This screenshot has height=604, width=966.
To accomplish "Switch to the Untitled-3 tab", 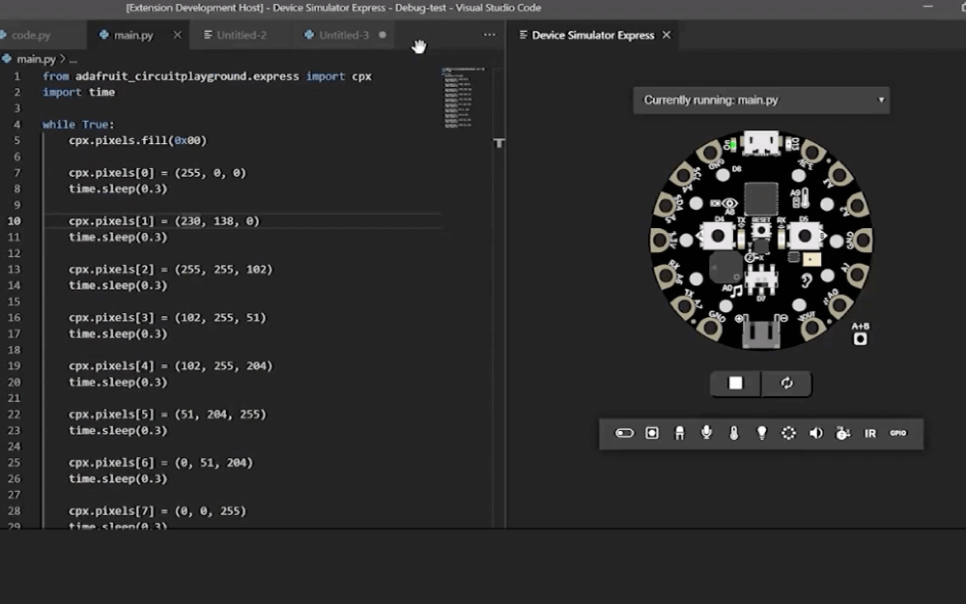I will (x=344, y=35).
